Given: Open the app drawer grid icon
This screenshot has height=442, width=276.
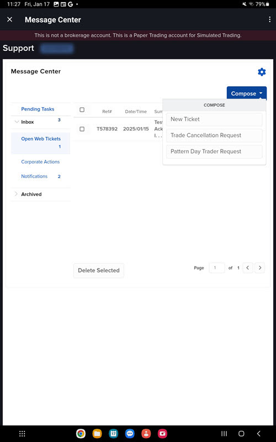Looking at the screenshot, I should tap(22, 434).
